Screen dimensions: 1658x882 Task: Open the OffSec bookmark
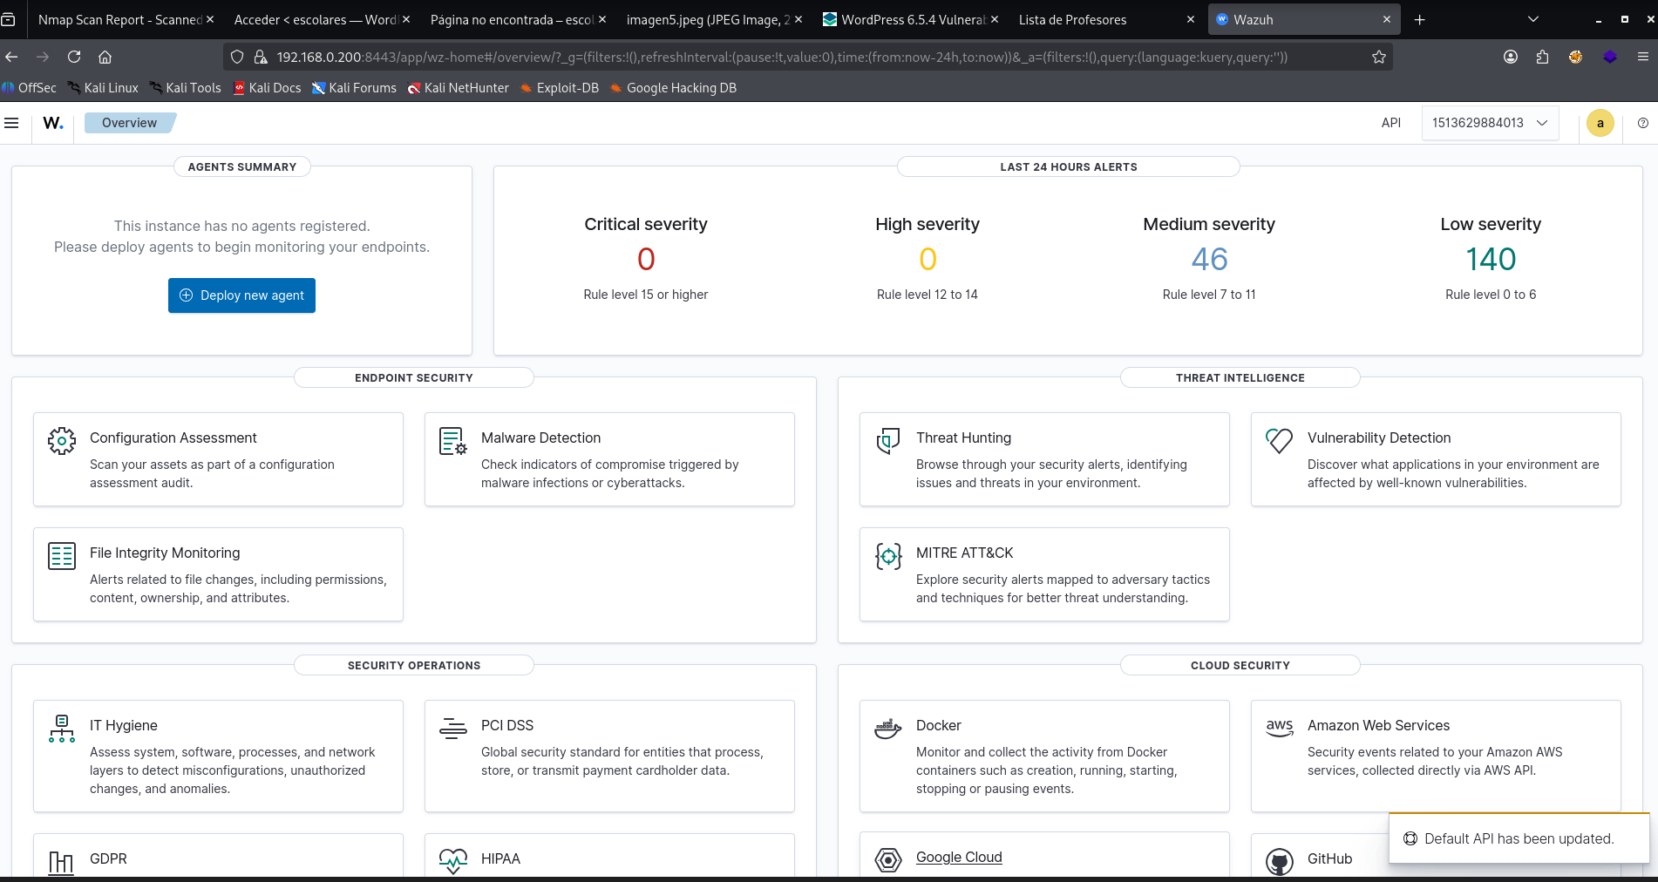[x=29, y=87]
